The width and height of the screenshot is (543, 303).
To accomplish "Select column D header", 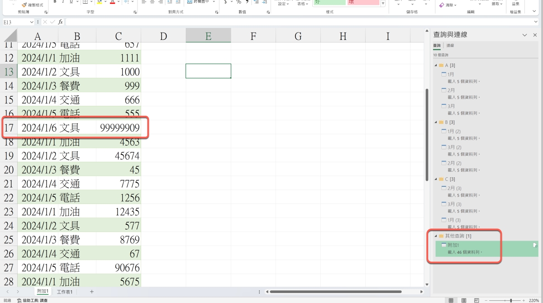I will coord(163,36).
